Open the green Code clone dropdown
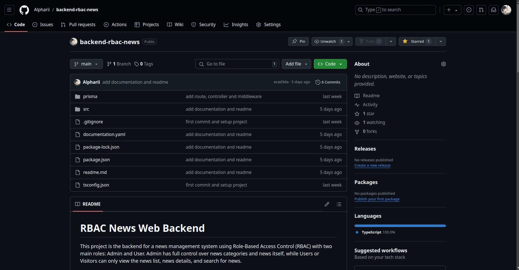The width and height of the screenshot is (519, 270). 330,64
